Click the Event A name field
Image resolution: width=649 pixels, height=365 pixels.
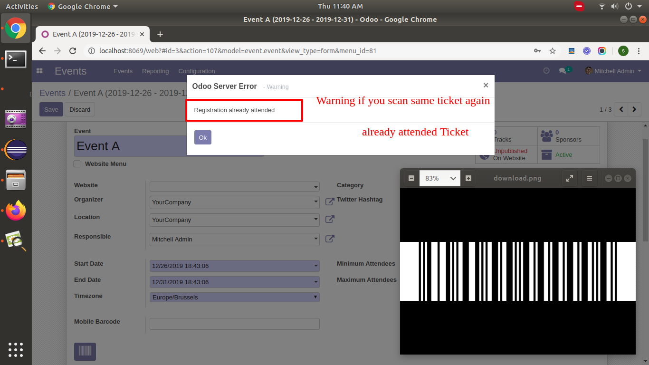click(169, 146)
